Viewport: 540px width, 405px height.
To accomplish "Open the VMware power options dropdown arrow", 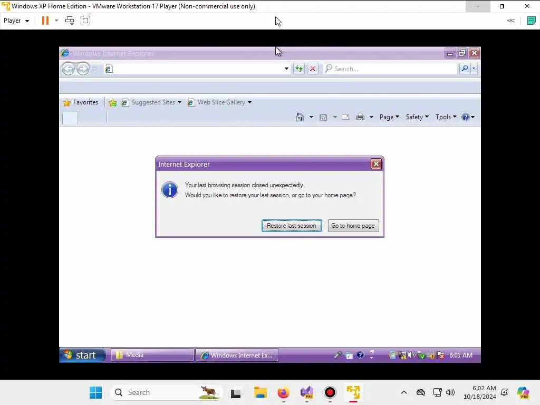I will click(56, 21).
